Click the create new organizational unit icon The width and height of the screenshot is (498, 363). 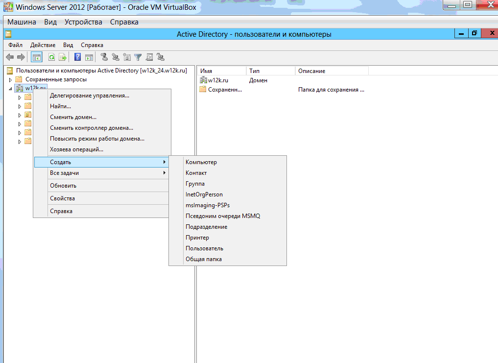pyautogui.click(x=127, y=57)
